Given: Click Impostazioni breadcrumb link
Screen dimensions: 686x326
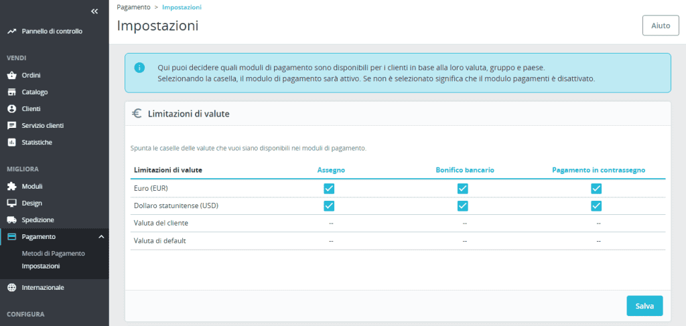Looking at the screenshot, I should point(182,7).
